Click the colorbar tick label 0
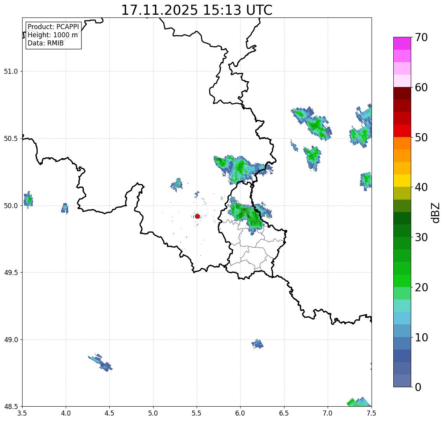 [418, 387]
